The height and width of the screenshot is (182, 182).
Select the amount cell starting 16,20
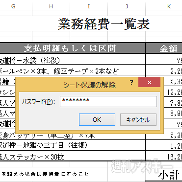click(164, 156)
